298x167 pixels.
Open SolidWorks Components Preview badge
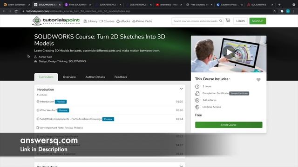(x=108, y=119)
